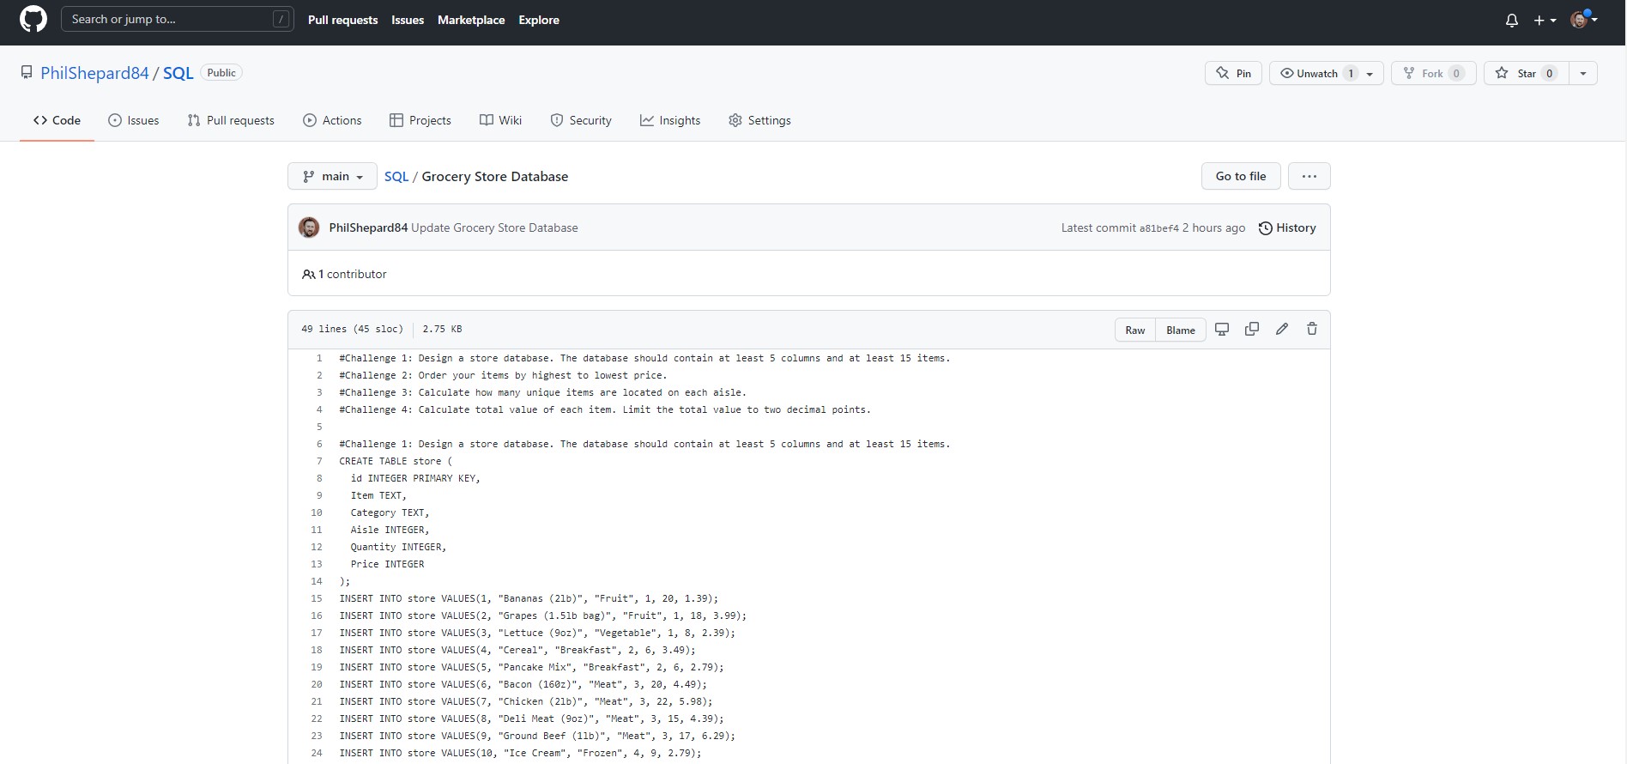The width and height of the screenshot is (1627, 764).
Task: Edit this file with pencil icon
Action: pos(1282,330)
